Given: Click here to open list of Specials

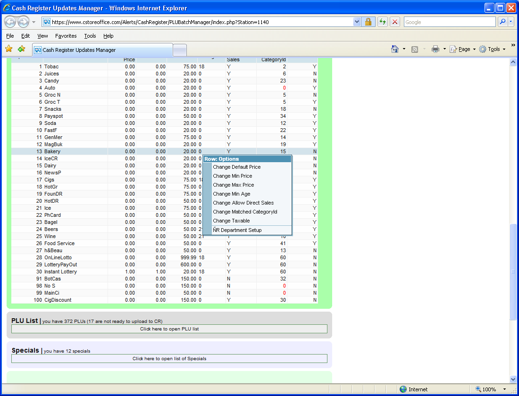Looking at the screenshot, I should (169, 359).
